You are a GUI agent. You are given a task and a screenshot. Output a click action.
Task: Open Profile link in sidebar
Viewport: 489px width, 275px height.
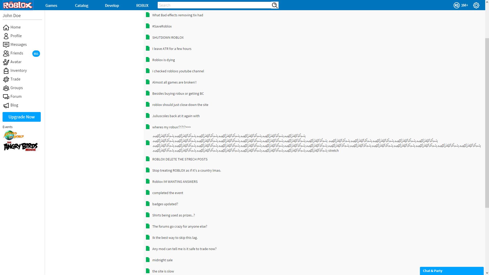(16, 36)
